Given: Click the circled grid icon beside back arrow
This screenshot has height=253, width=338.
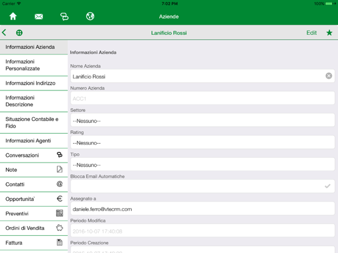Looking at the screenshot, I should [x=19, y=33].
